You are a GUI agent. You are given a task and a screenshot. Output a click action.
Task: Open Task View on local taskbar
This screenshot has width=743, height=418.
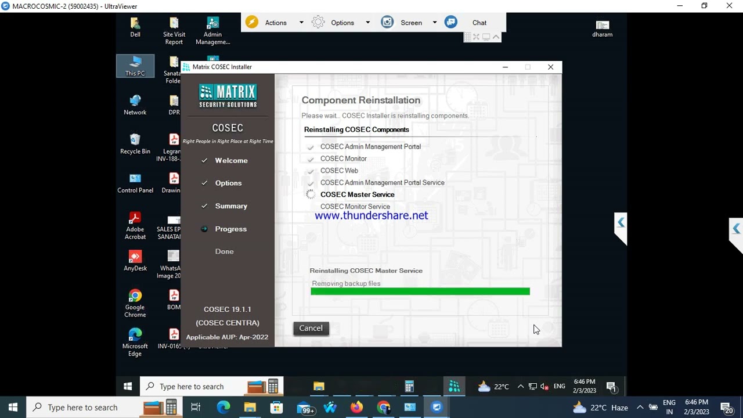click(x=196, y=408)
